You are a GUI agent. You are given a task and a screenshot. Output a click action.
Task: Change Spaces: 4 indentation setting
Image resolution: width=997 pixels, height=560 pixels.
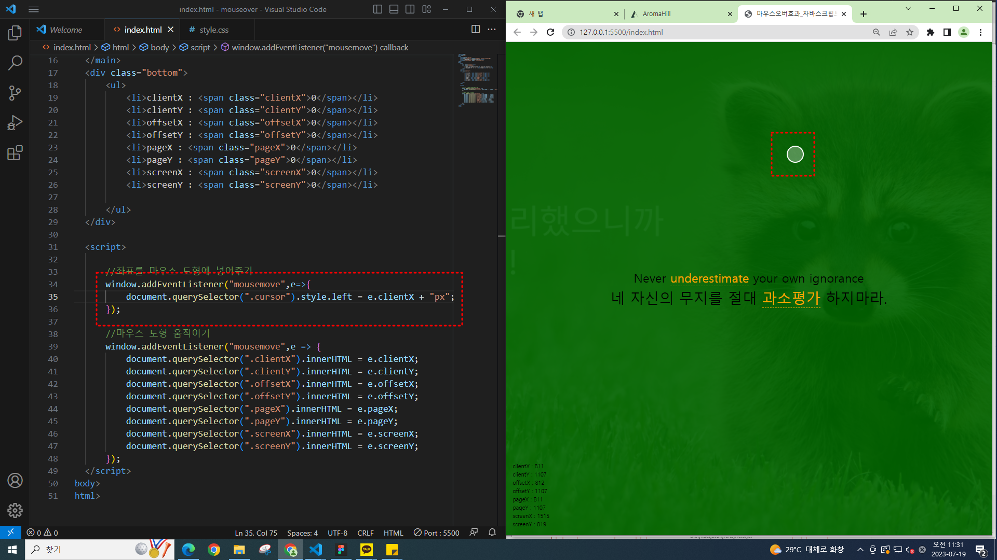[x=302, y=533]
